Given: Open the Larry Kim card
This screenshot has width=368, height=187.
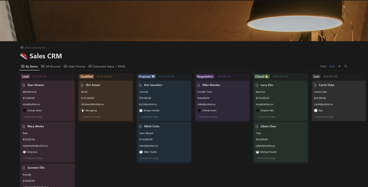Looking at the screenshot, I should 281,101.
